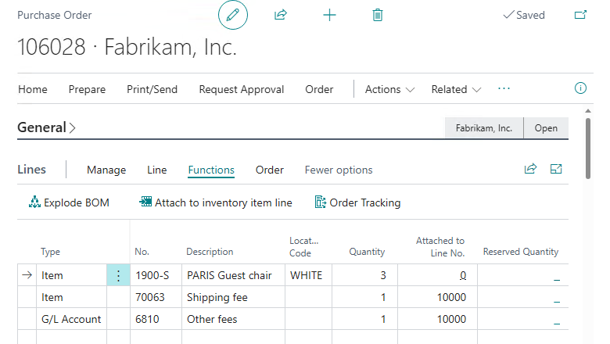
Task: Click Attach to inventory item line
Action: [x=216, y=202]
